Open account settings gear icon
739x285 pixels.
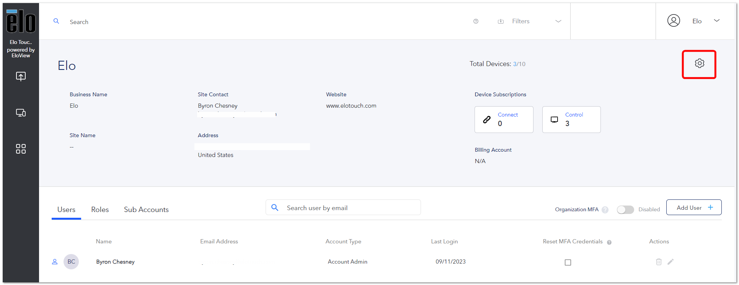pos(699,63)
